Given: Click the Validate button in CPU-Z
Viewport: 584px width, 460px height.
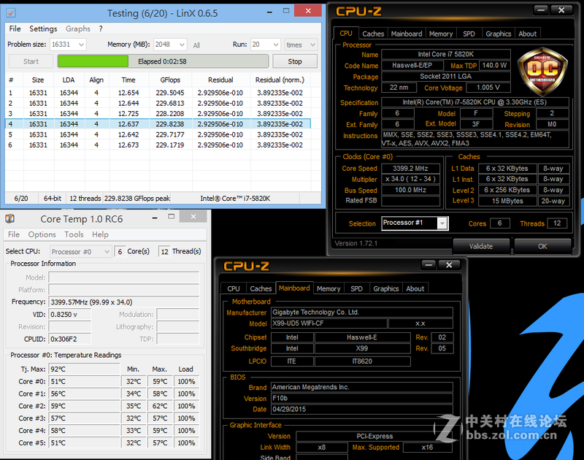Looking at the screenshot, I should click(x=481, y=247).
